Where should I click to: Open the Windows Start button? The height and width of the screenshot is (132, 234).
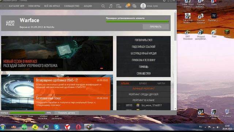coord(3,127)
